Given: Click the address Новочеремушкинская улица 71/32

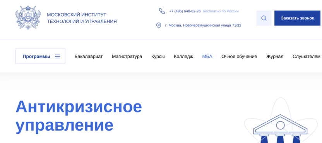Looking at the screenshot, I should point(203,26).
